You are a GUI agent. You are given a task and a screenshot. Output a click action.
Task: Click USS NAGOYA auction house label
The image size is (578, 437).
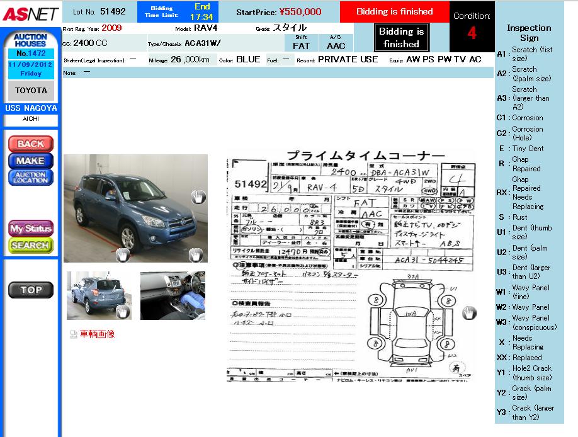(x=31, y=108)
